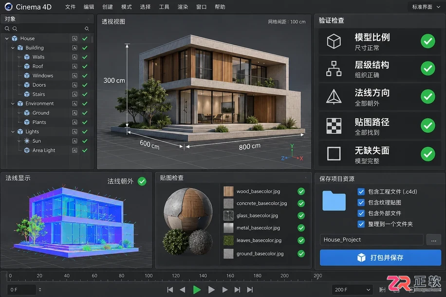Uncheck 包含纹理贴图 checkbox
The image size is (446, 297).
pyautogui.click(x=361, y=202)
